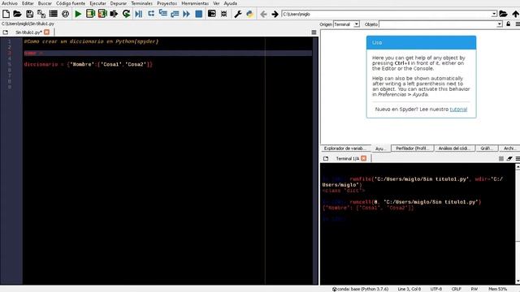The width and height of the screenshot is (520, 292).
Task: Step return debug icon
Action: (175, 14)
